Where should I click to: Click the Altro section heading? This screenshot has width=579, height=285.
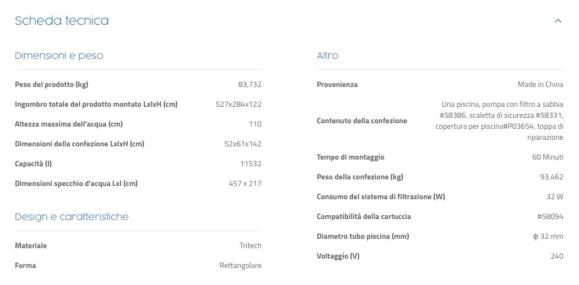pos(328,56)
